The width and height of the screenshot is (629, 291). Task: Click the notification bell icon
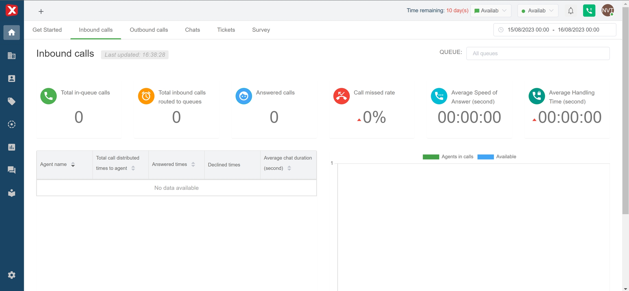[571, 11]
